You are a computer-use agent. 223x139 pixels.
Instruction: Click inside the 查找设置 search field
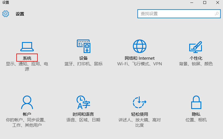179,14
